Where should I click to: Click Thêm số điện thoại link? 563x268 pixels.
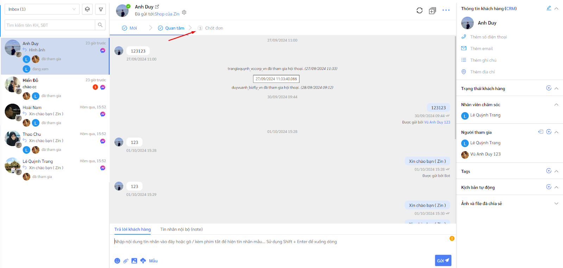[488, 37]
